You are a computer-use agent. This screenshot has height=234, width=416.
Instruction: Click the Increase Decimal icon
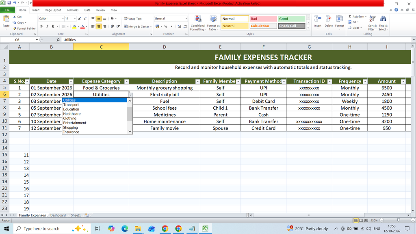[179, 26]
